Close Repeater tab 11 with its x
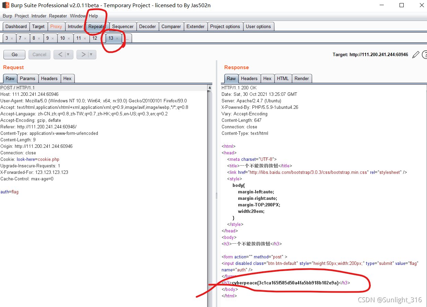This screenshot has width=427, height=307. tap(85, 38)
